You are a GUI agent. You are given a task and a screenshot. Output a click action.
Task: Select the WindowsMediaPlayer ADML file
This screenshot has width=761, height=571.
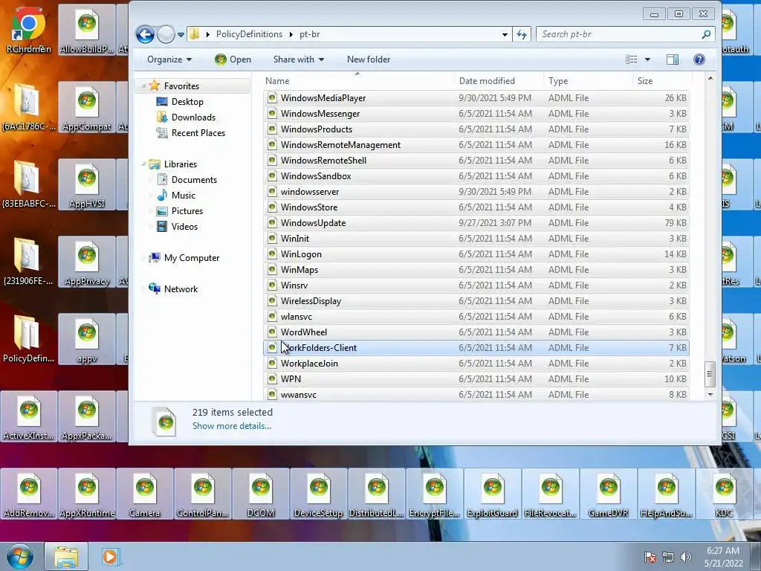tap(476, 98)
